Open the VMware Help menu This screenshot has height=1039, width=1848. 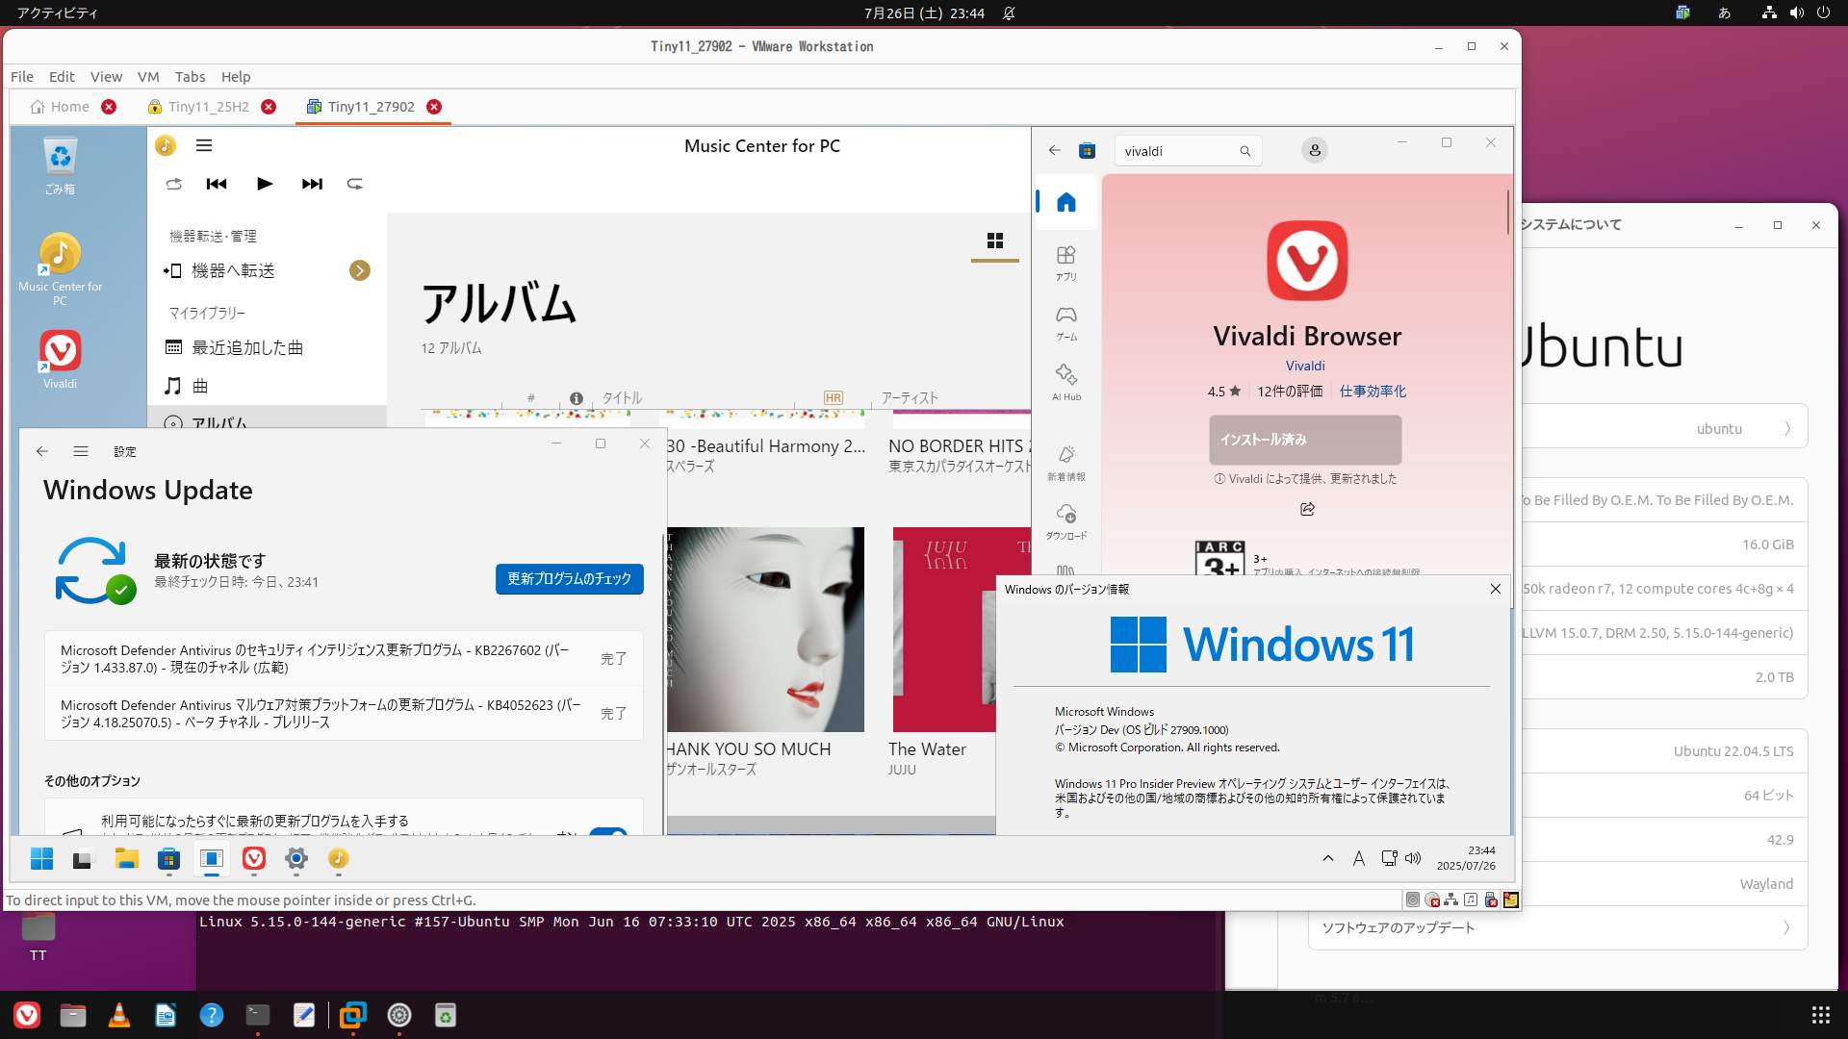[236, 77]
